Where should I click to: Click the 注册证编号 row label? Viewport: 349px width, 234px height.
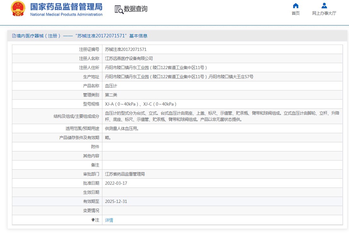(89, 49)
